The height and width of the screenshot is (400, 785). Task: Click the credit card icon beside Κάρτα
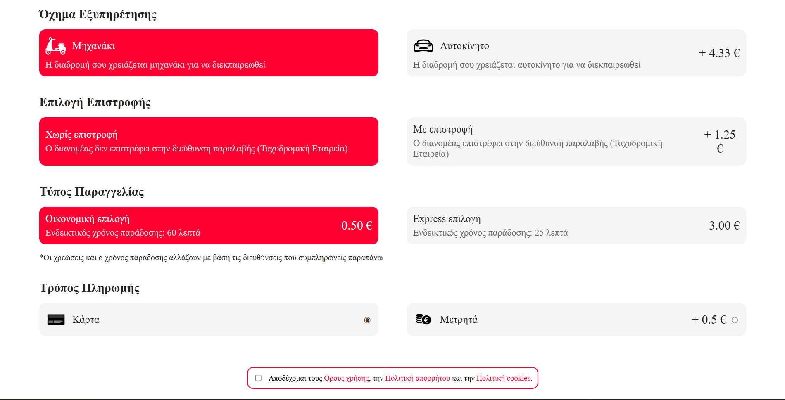(56, 320)
